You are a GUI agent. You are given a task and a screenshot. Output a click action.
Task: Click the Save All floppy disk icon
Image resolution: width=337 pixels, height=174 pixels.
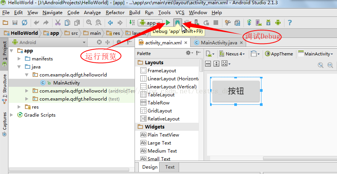click(x=15, y=23)
